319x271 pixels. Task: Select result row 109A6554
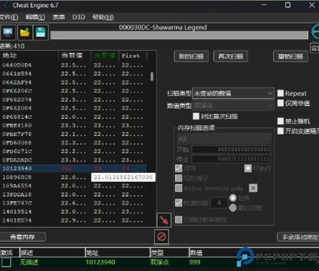pos(73,186)
